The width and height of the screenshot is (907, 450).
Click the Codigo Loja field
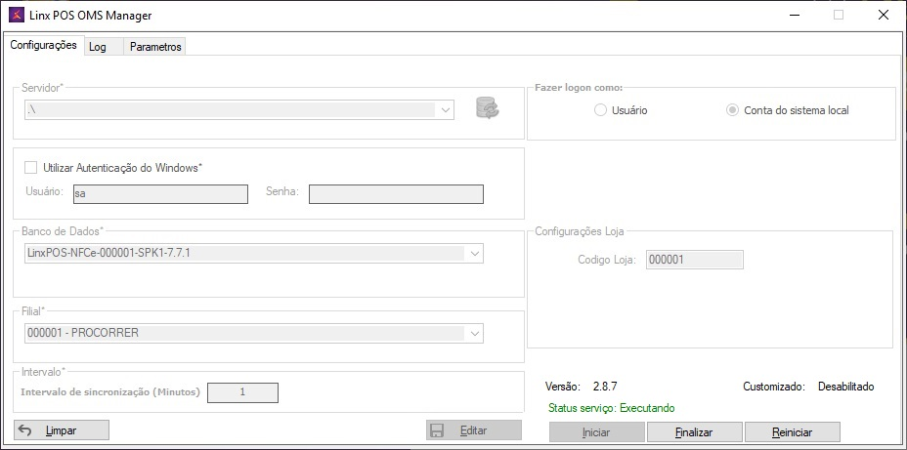point(694,260)
